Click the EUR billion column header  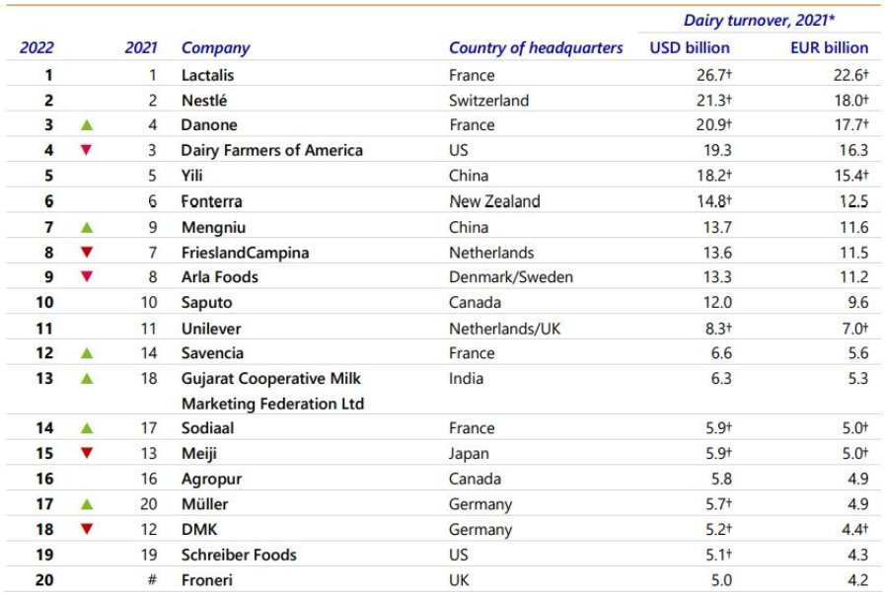(x=829, y=47)
